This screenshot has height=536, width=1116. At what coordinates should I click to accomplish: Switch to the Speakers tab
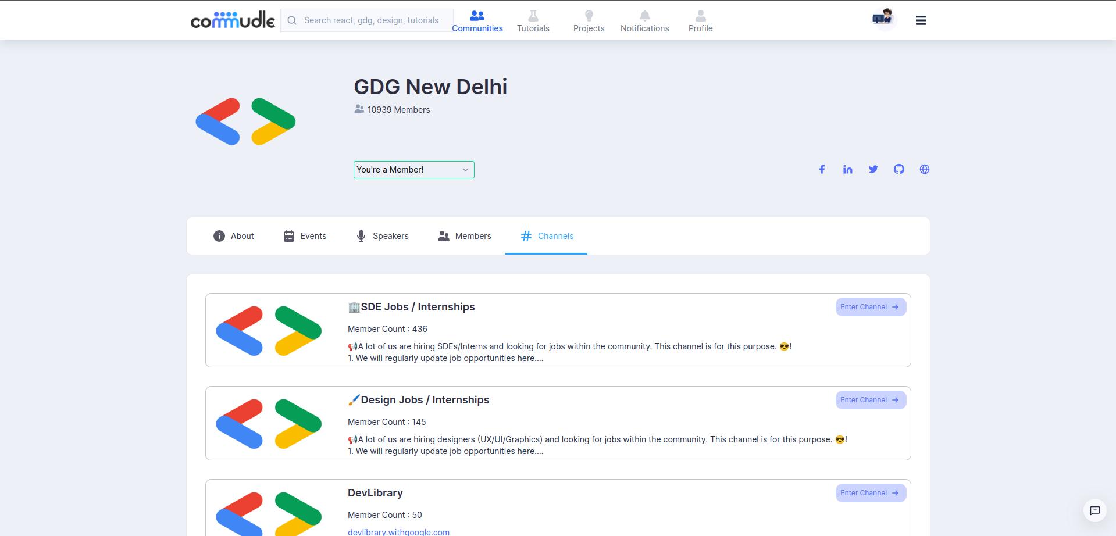(382, 236)
